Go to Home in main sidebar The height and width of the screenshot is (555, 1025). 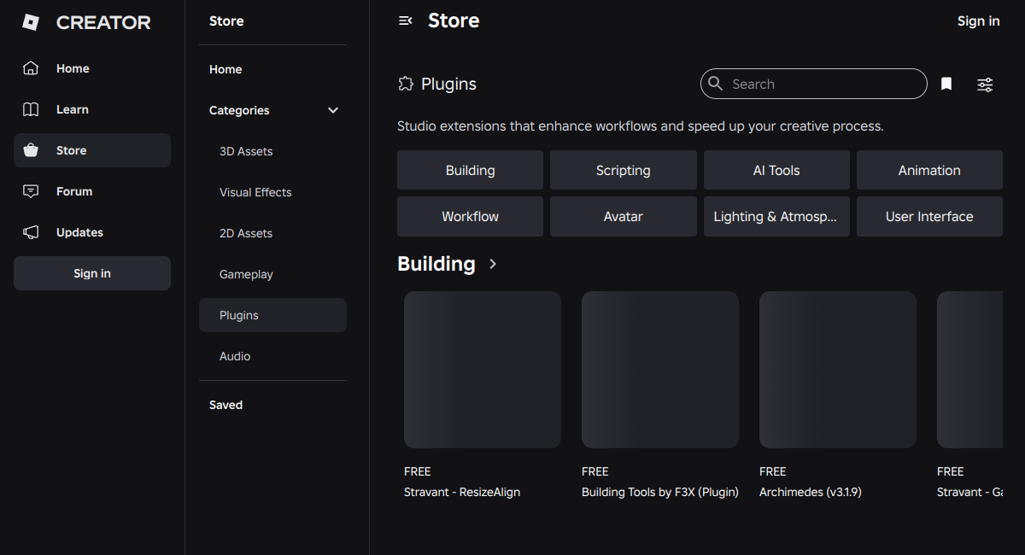point(92,68)
